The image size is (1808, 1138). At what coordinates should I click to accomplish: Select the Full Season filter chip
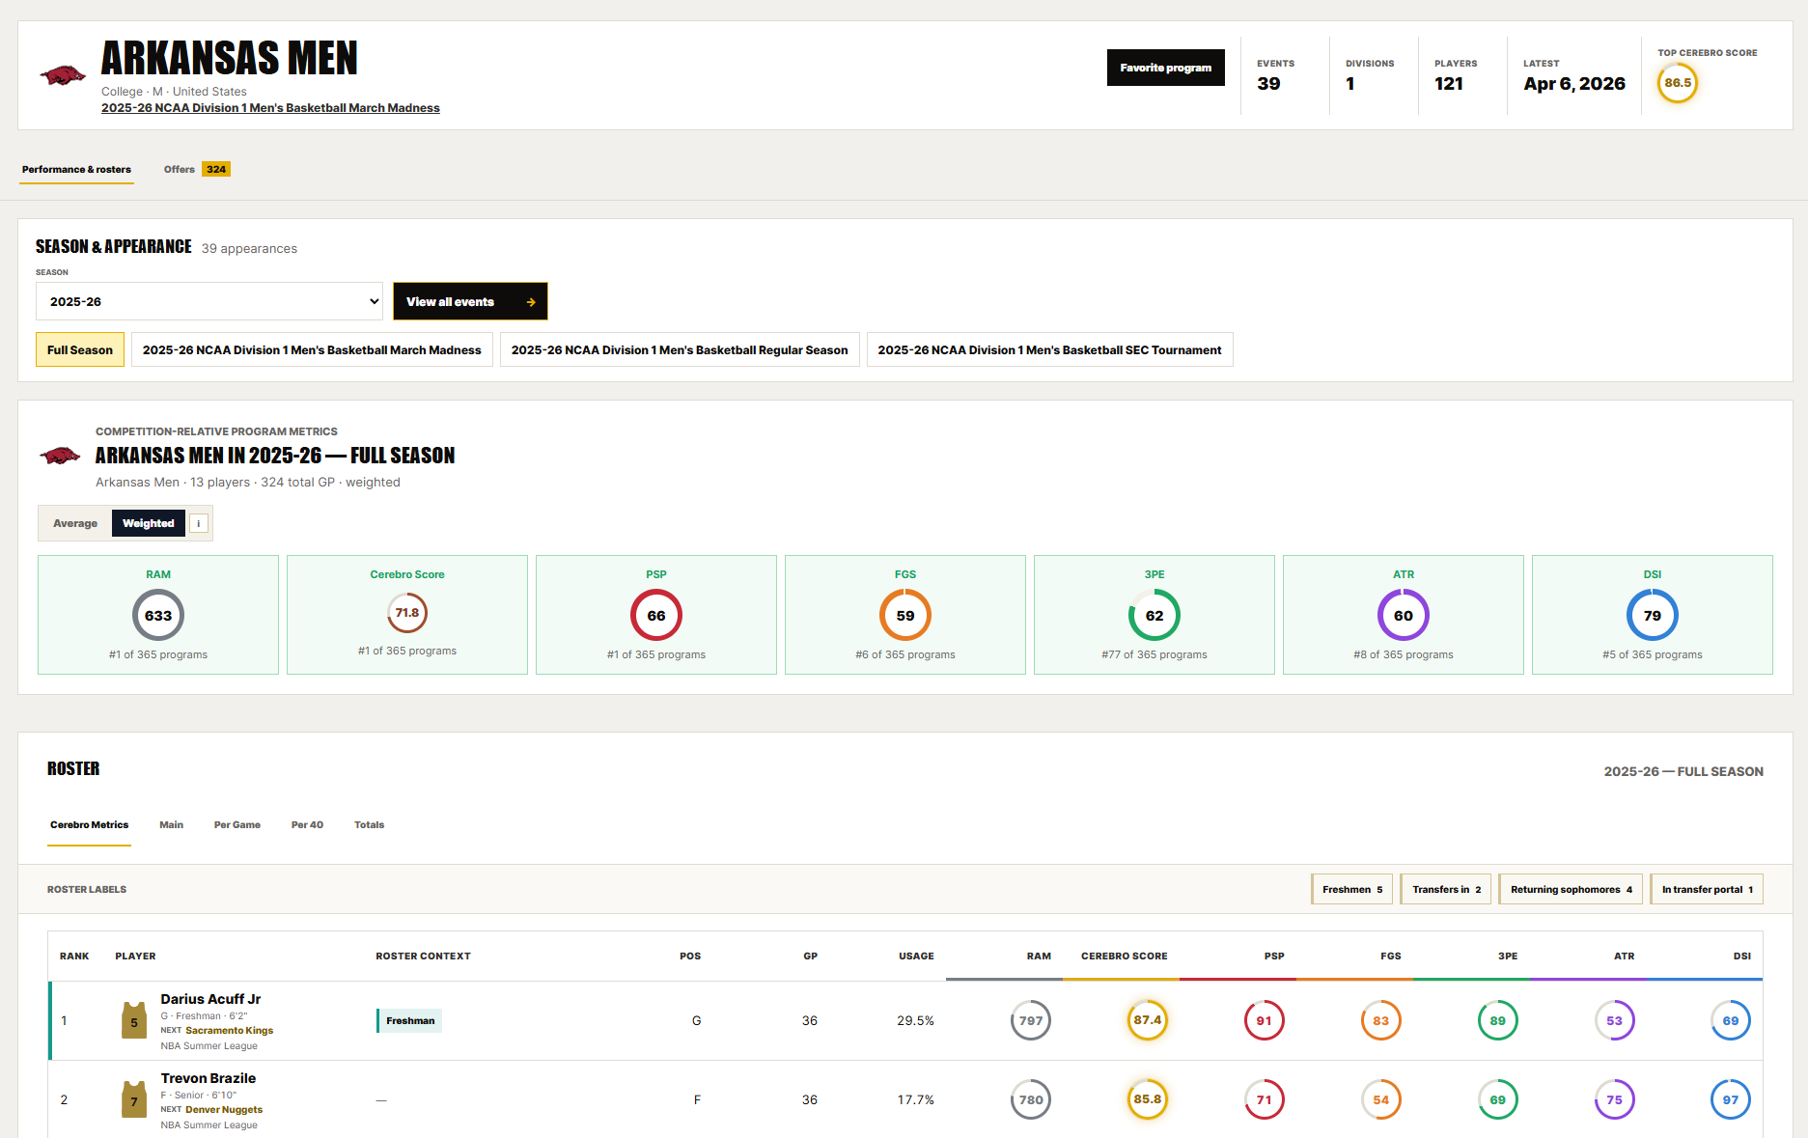point(80,349)
